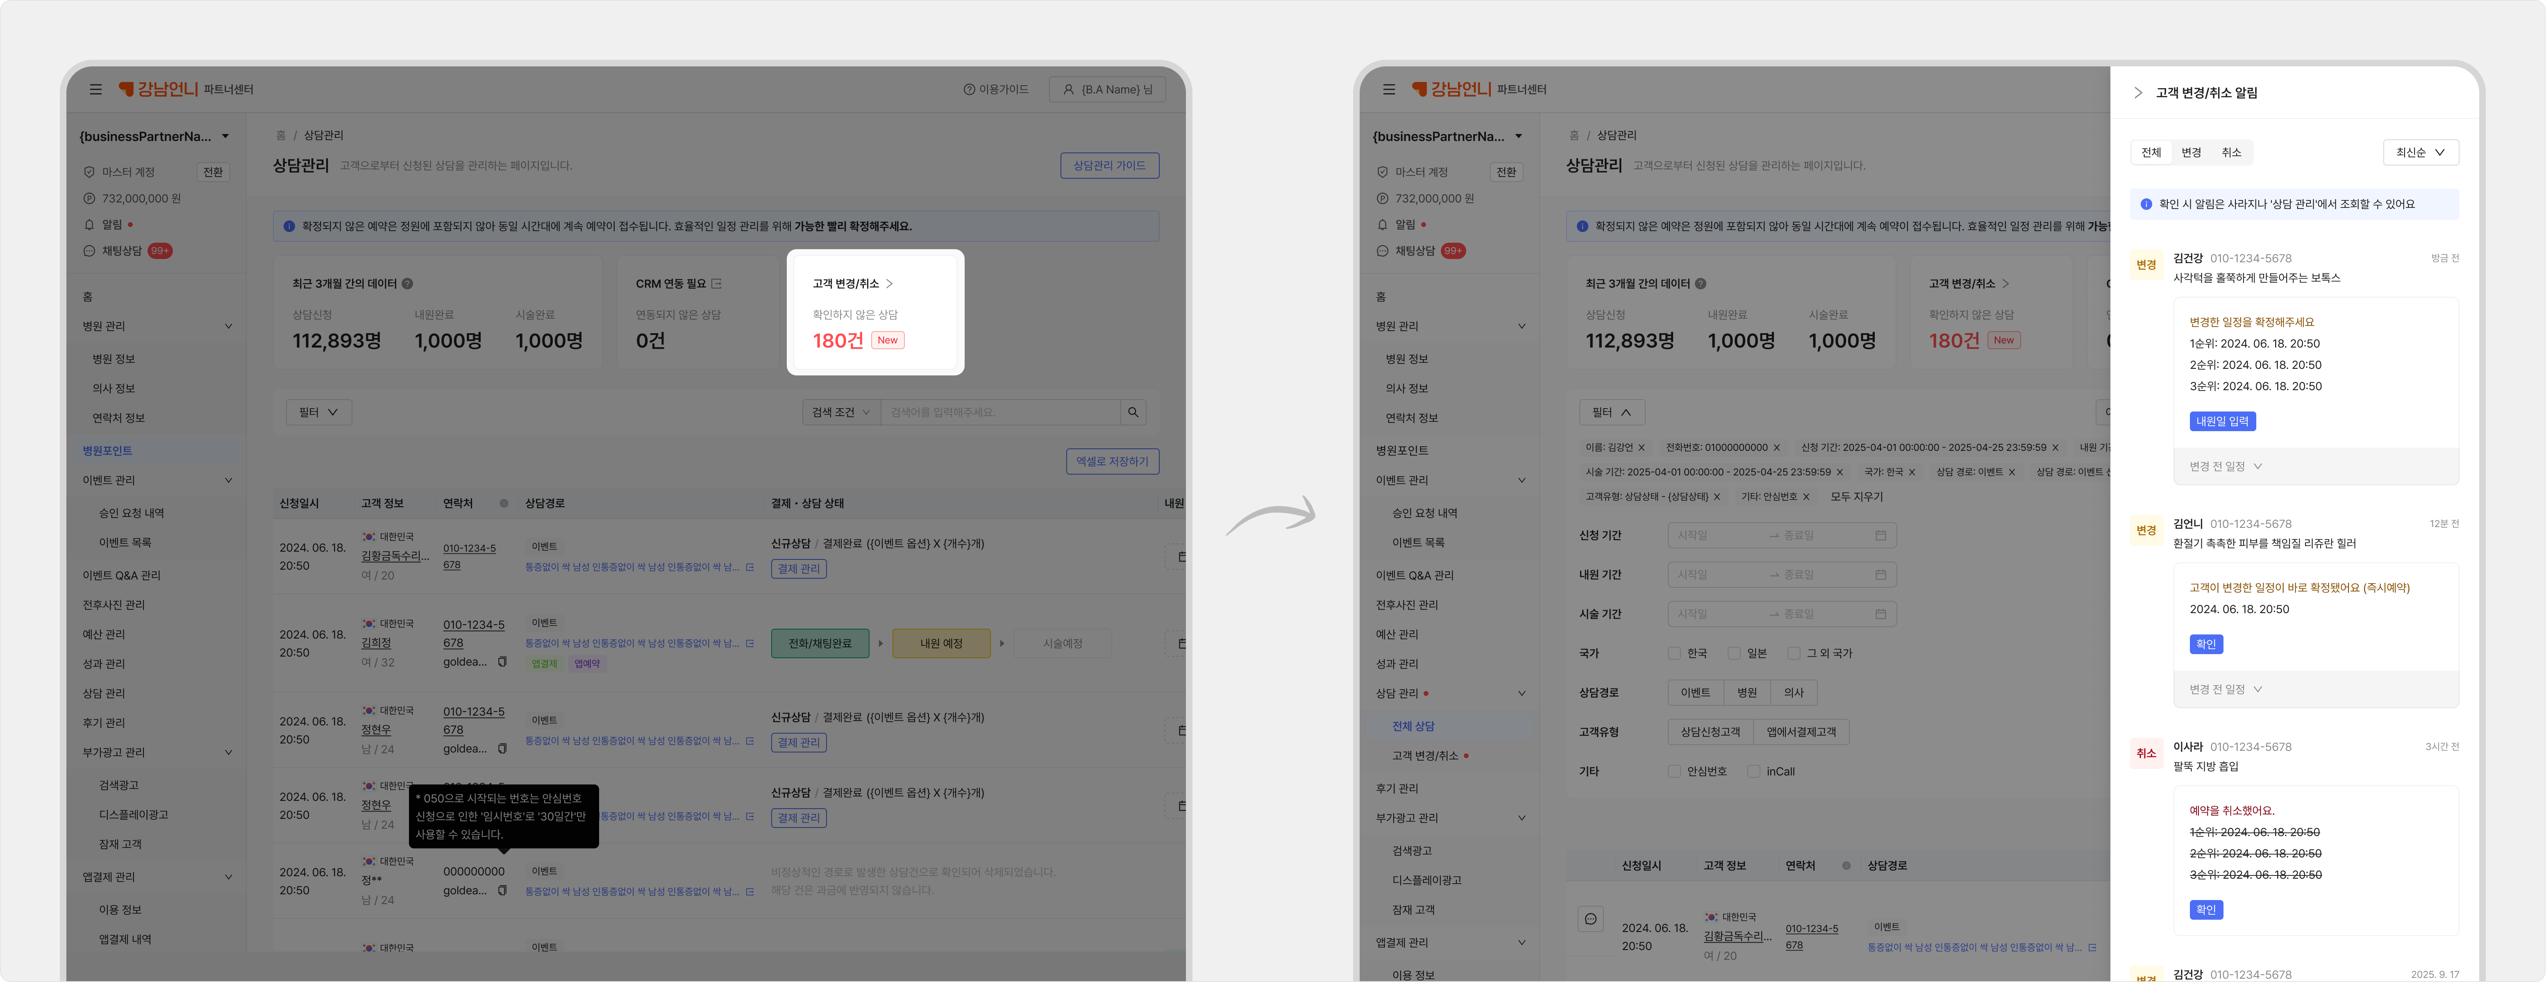Copy 김희정's goldea ID with copy icon
This screenshot has height=982, width=2546.
pyautogui.click(x=502, y=661)
